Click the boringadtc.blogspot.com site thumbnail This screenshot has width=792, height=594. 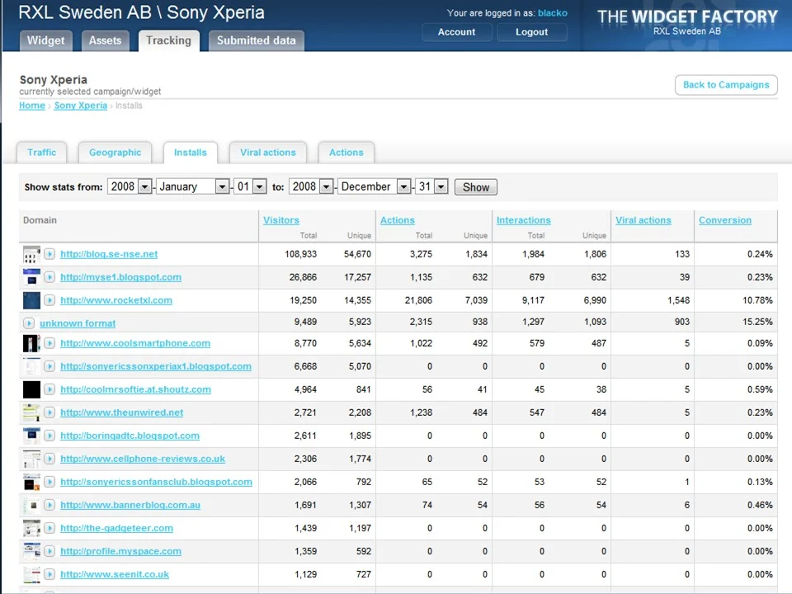(x=31, y=436)
